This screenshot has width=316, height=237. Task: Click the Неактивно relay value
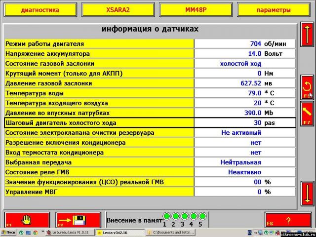point(245,172)
